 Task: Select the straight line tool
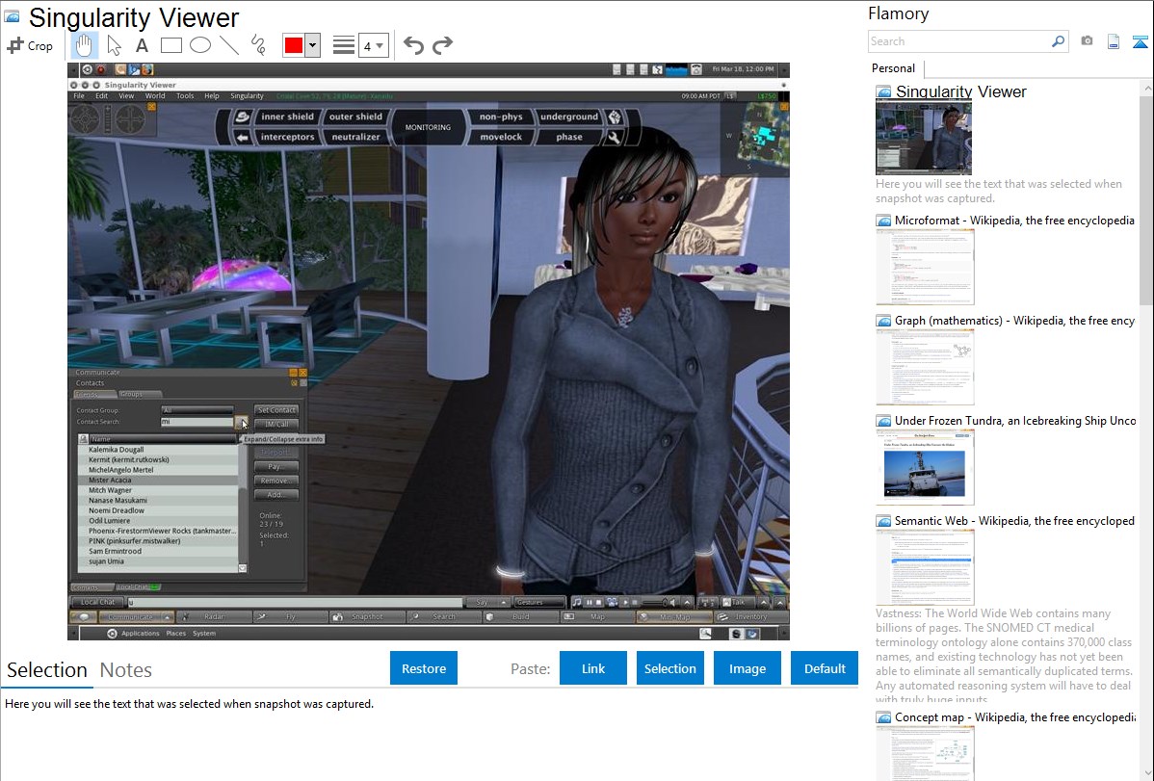[229, 45]
